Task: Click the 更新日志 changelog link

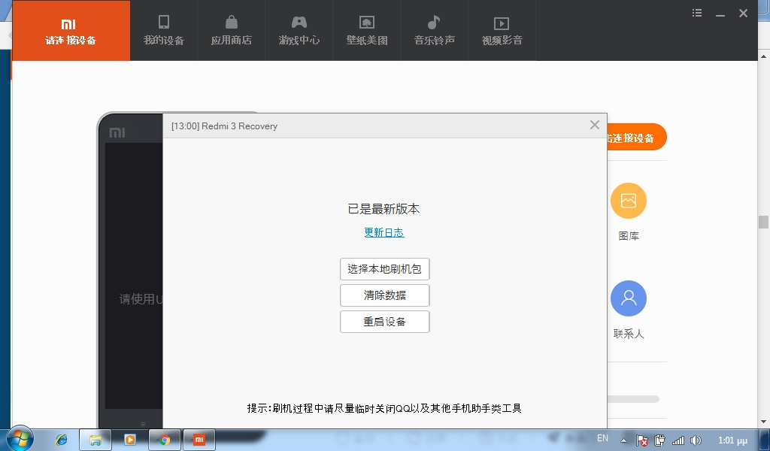Action: point(384,232)
